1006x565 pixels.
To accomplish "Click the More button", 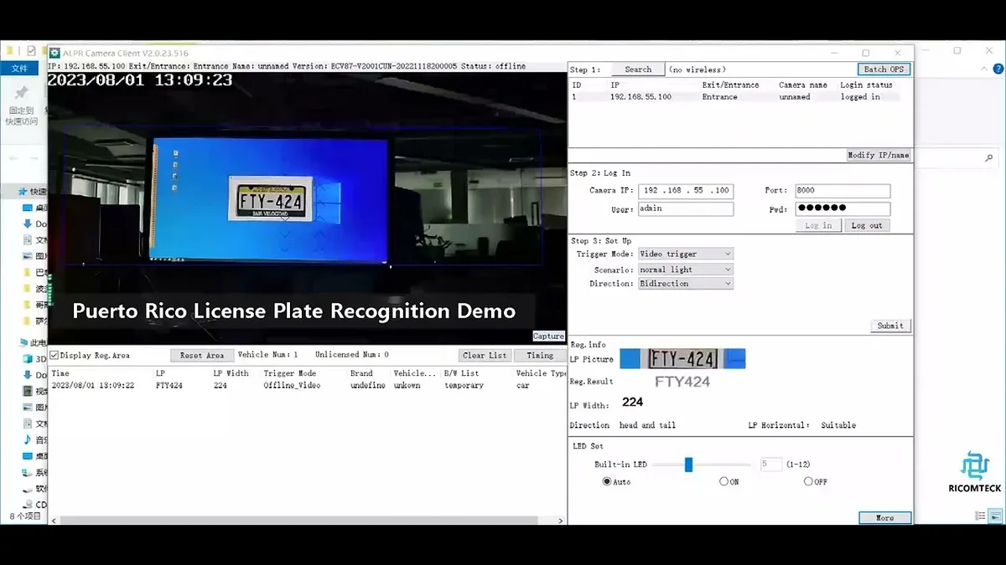I will pos(884,518).
